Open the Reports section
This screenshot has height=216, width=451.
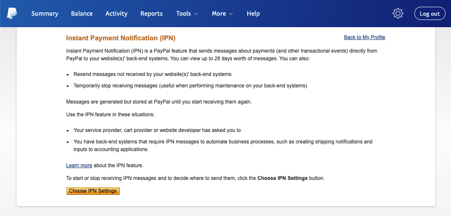point(151,14)
